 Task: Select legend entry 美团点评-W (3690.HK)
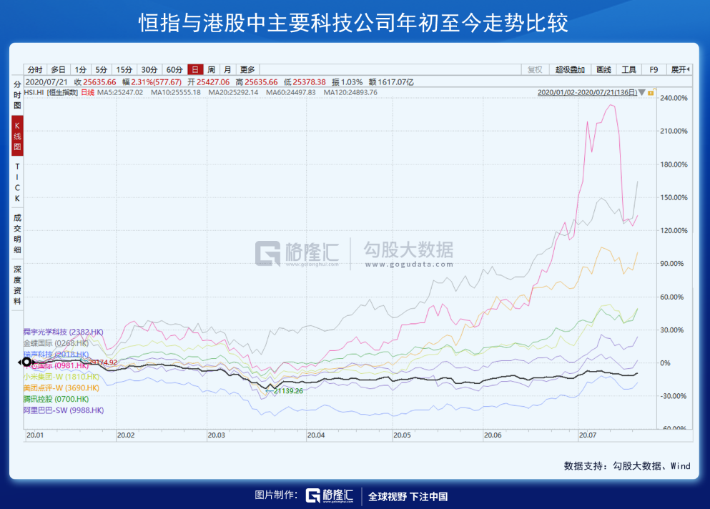point(61,387)
